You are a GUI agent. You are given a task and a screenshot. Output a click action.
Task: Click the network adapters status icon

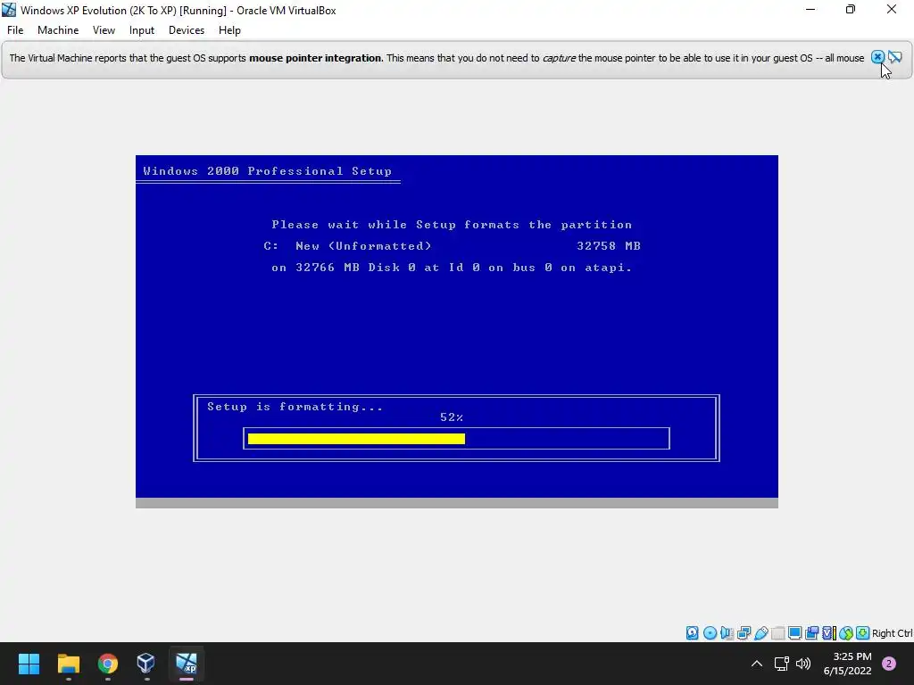click(744, 633)
